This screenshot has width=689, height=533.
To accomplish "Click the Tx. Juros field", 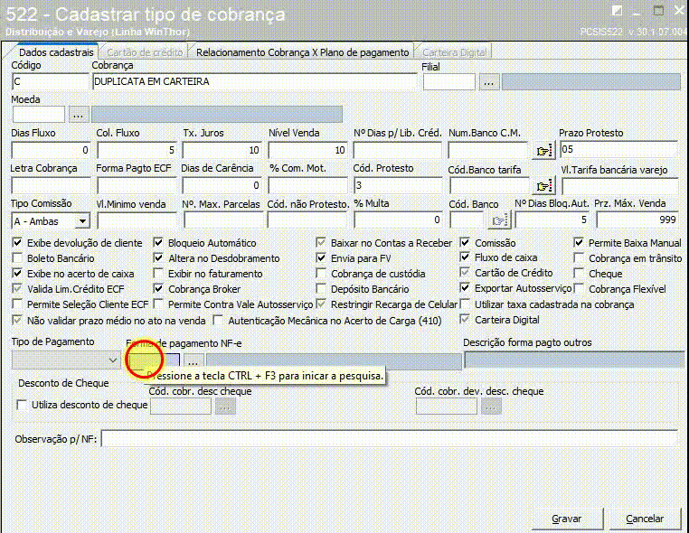I will point(222,150).
